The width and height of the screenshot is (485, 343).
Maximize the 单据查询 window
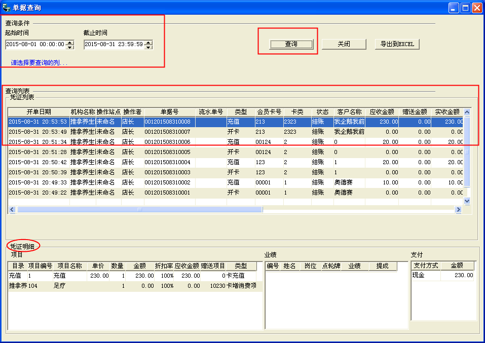[465, 8]
